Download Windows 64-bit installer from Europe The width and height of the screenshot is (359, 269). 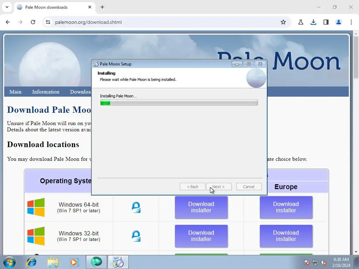(286, 207)
